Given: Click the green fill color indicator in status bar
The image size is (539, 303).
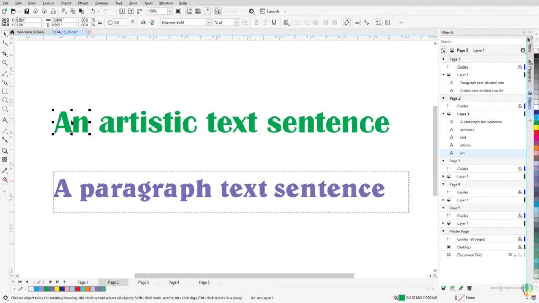Looking at the screenshot, I should click(x=402, y=298).
